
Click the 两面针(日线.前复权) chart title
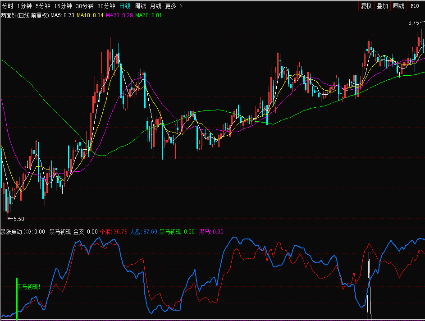click(25, 15)
